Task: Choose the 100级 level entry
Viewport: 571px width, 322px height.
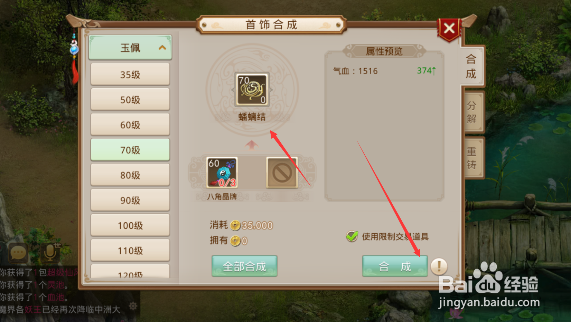Action: point(130,225)
